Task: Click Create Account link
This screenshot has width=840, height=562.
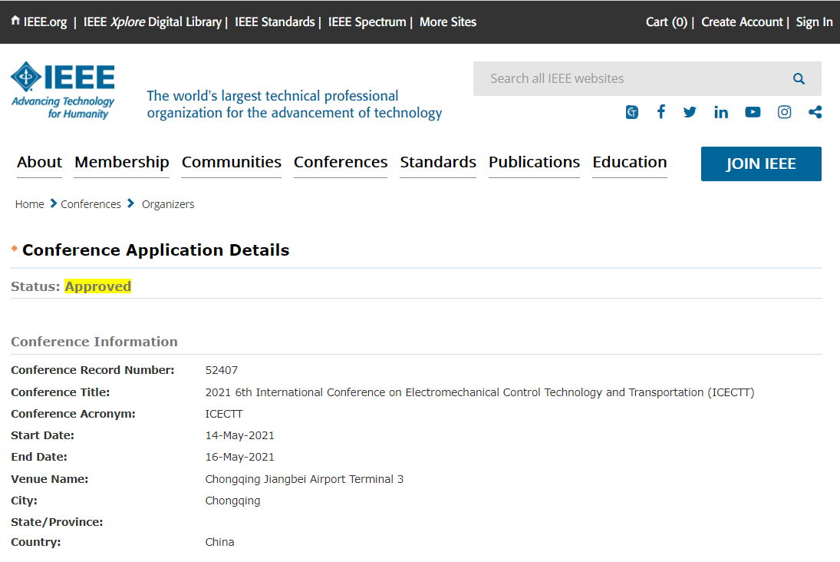Action: click(742, 22)
